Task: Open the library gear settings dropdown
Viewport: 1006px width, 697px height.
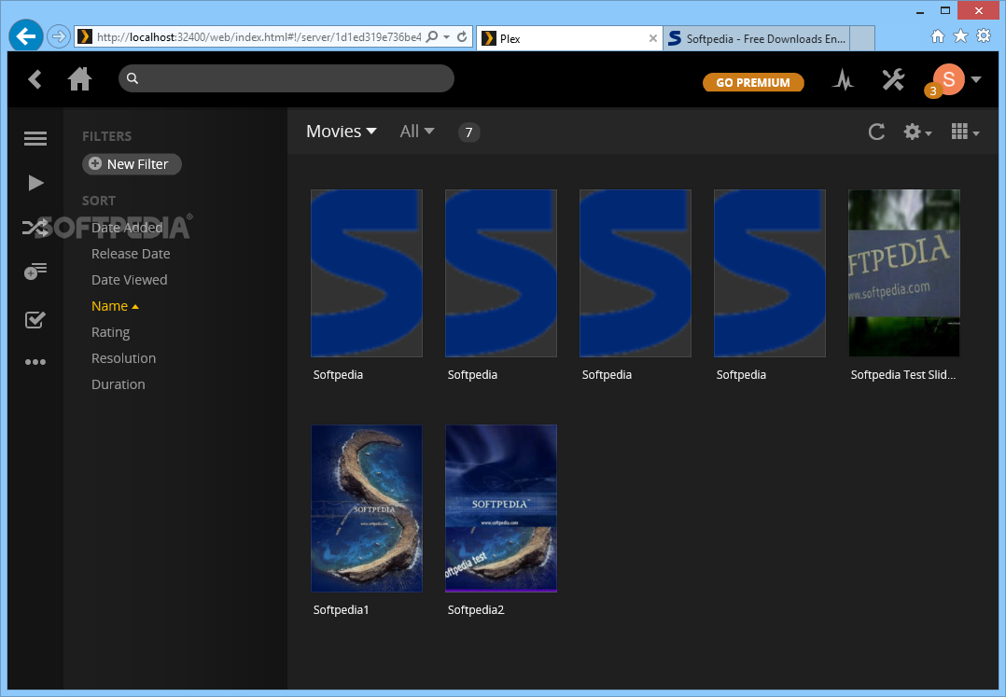Action: tap(917, 132)
